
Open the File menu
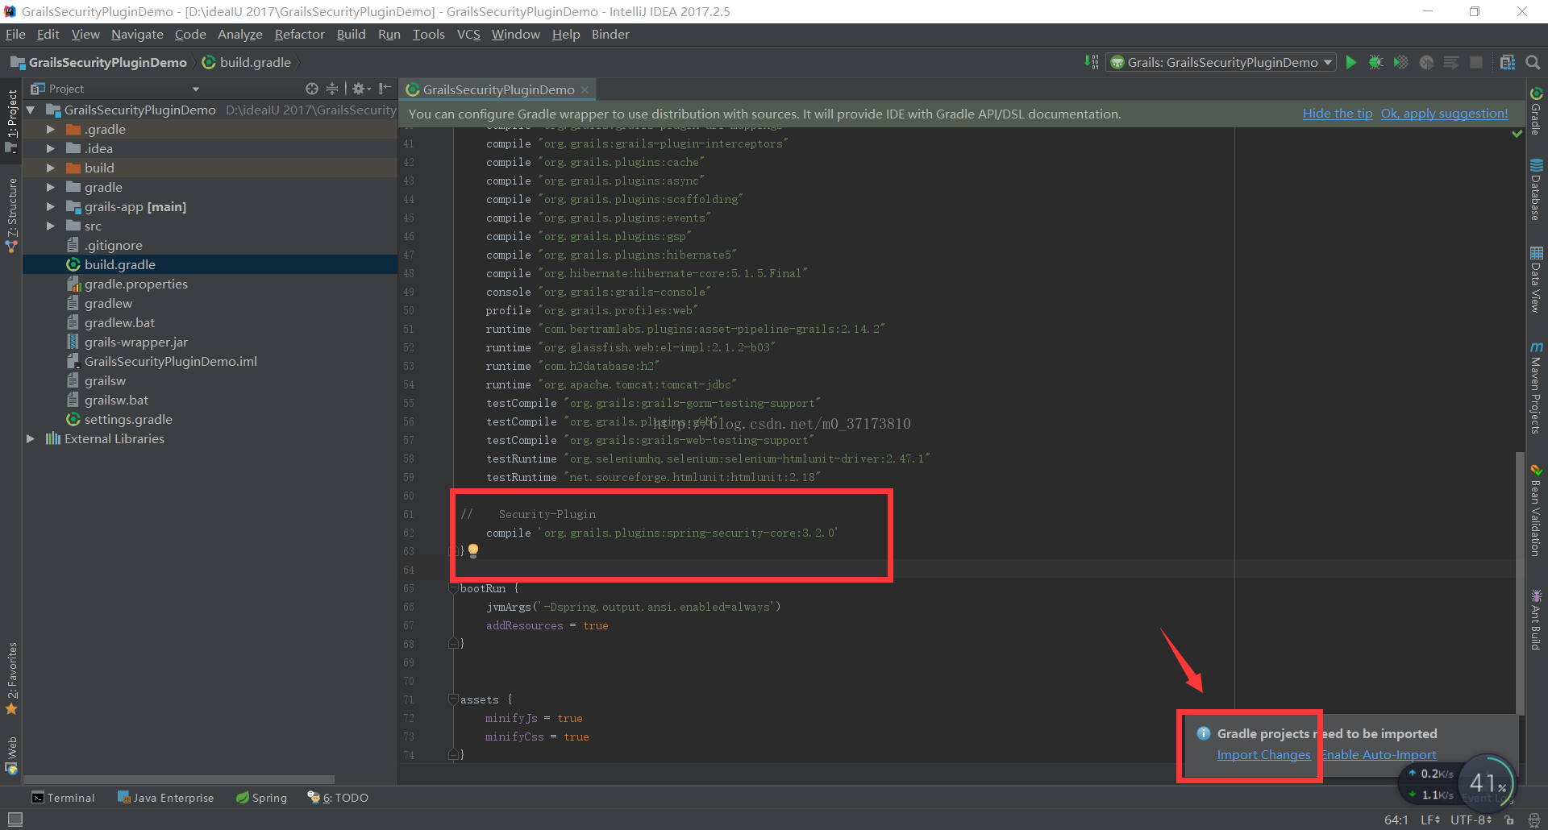click(15, 34)
